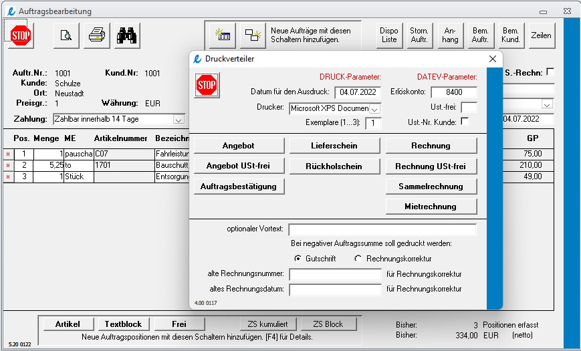Screen dimensions: 581x351
Task: Click the Erlöskonto field
Action: click(x=454, y=92)
